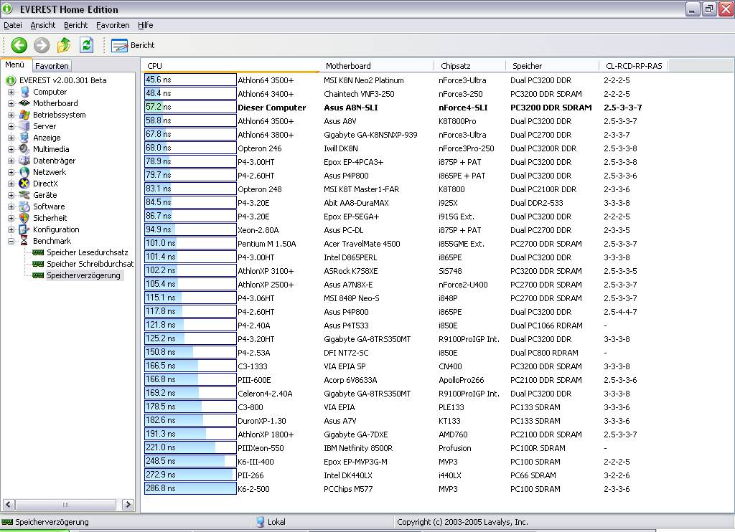735x532 pixels.
Task: Click Speicher Schreibdurchsatz memory icon
Action: tap(38, 264)
